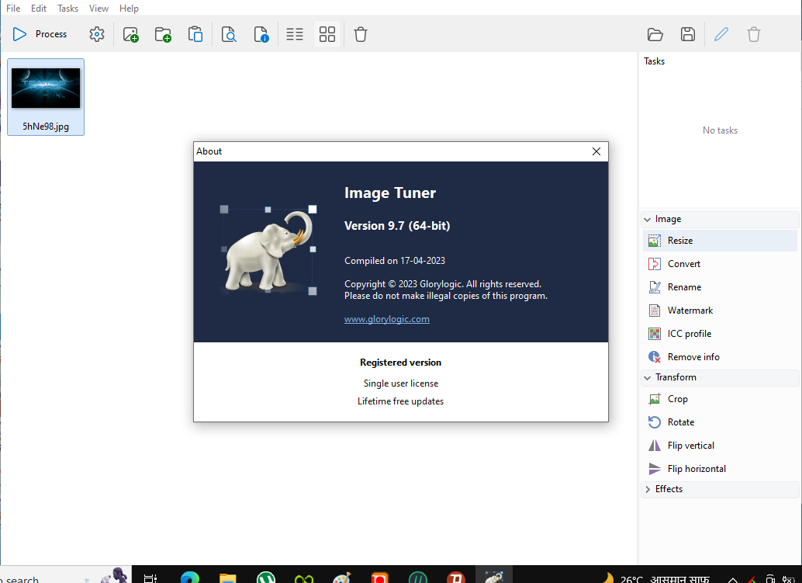Viewport: 802px width, 583px height.
Task: Click the Add folder icon
Action: [x=163, y=34]
